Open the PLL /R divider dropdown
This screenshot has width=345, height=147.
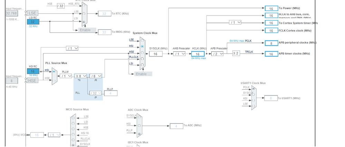point(96,76)
